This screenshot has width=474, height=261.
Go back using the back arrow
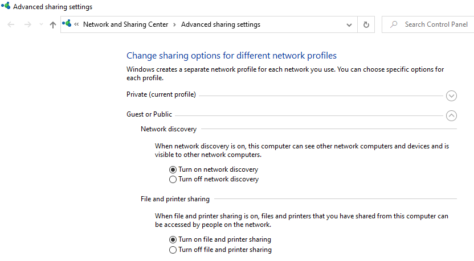tap(11, 25)
